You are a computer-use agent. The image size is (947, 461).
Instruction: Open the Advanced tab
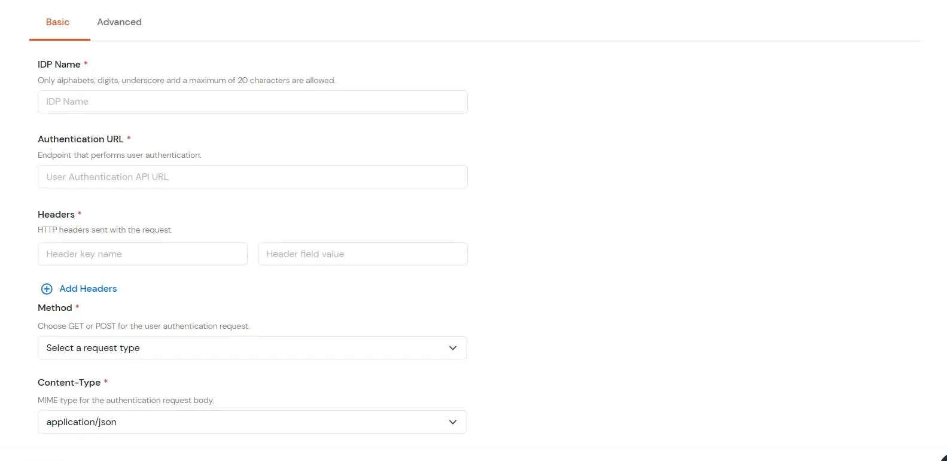click(120, 22)
